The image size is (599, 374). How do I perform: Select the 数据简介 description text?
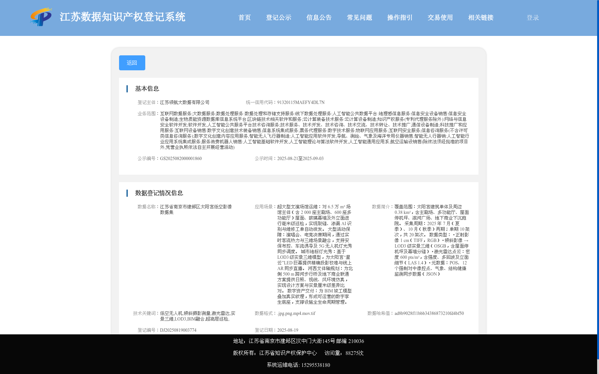coord(432,240)
